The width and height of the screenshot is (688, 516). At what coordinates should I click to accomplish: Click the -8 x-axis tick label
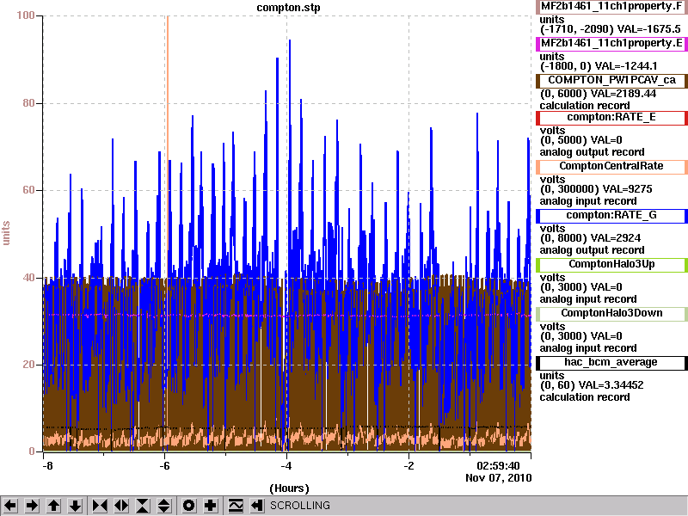coord(47,466)
